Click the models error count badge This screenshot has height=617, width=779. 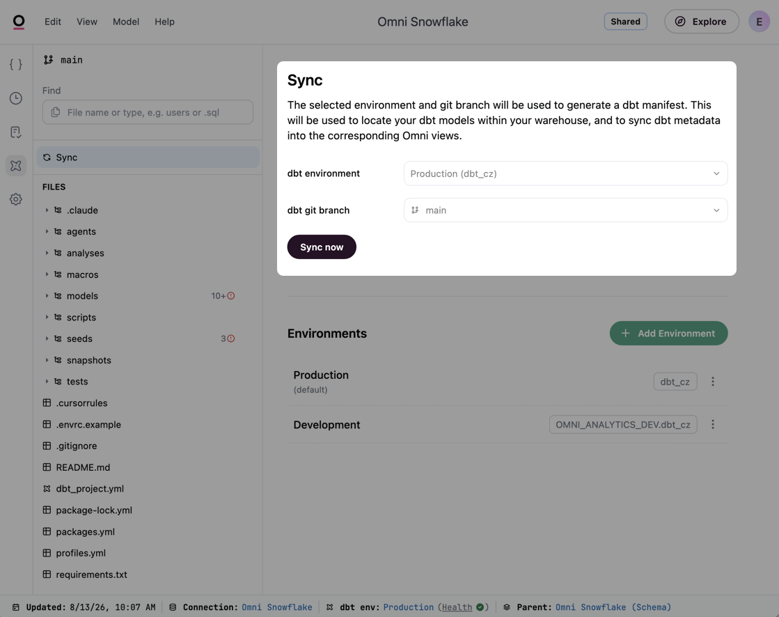(x=223, y=295)
